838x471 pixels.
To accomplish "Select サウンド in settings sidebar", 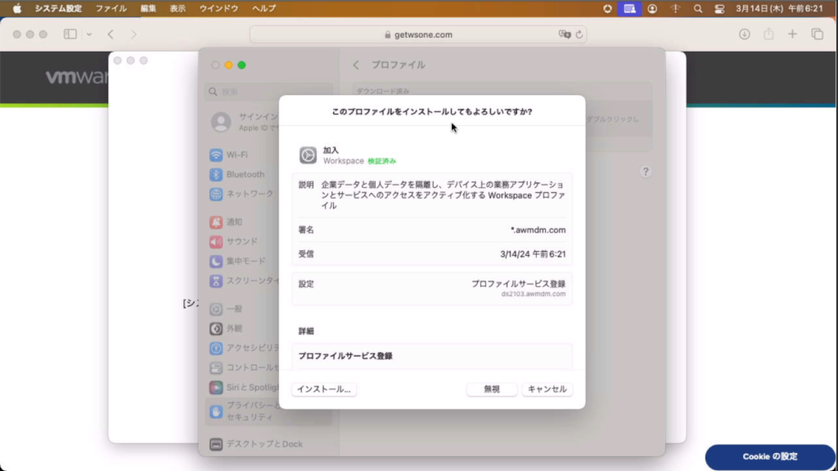I will click(268, 241).
